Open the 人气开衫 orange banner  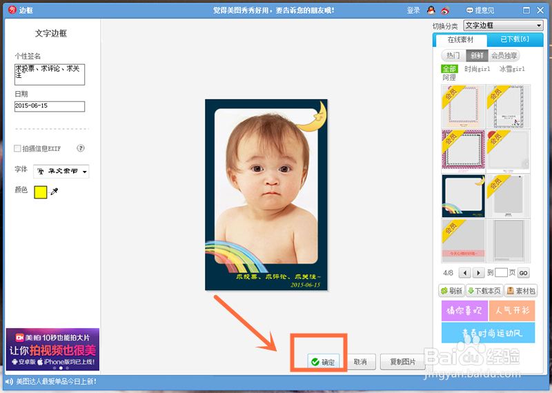[x=512, y=310]
